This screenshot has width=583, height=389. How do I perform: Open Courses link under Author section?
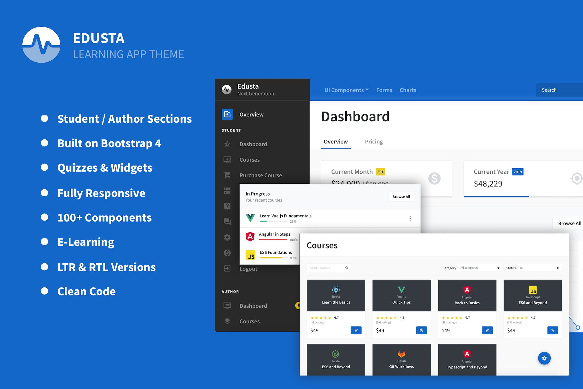[x=249, y=321]
